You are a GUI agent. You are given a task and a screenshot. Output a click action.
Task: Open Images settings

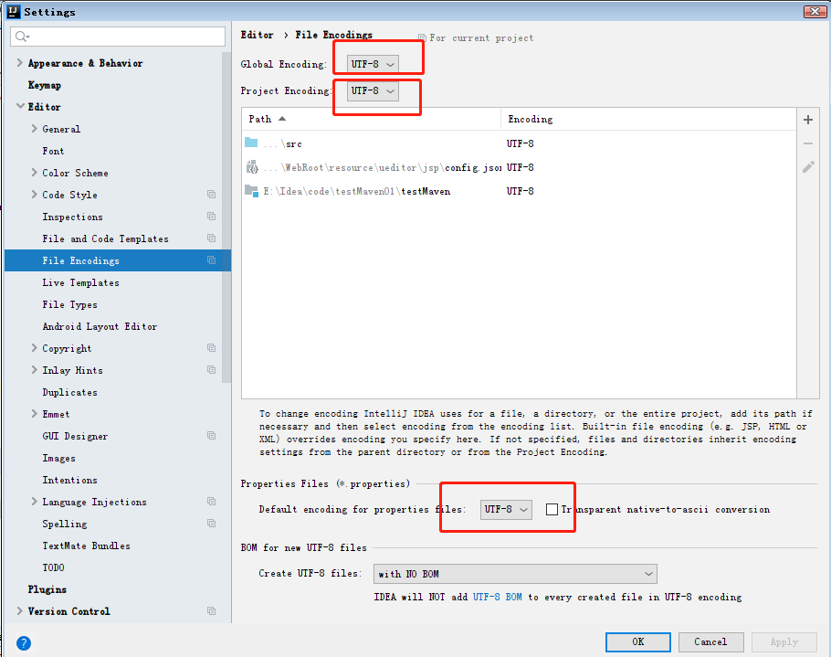[58, 458]
